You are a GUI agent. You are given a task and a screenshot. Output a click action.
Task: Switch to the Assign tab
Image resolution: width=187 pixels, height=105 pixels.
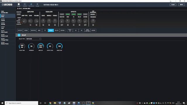[x=93, y=30]
